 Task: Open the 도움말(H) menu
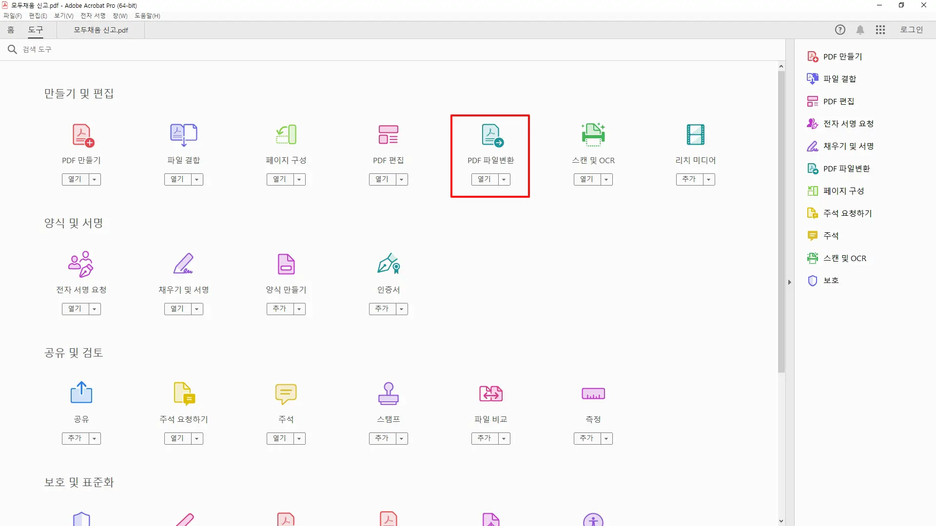coord(147,16)
